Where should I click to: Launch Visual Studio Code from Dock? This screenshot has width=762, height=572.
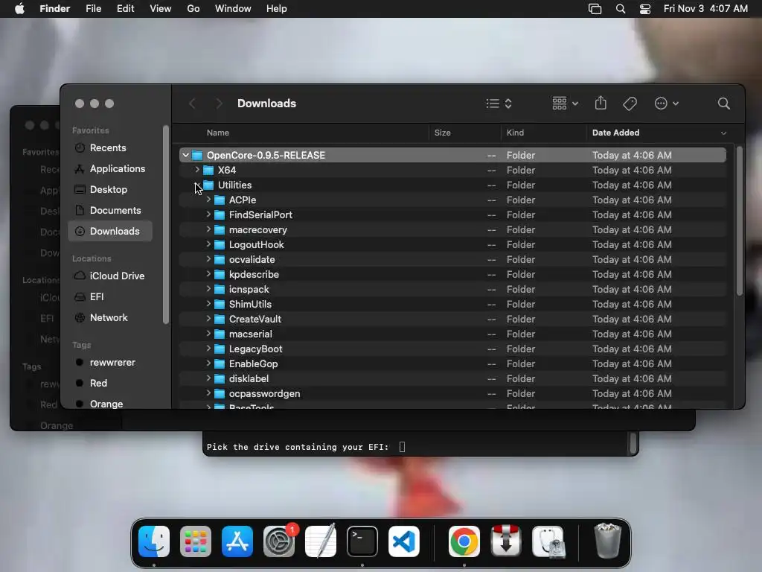pos(404,541)
